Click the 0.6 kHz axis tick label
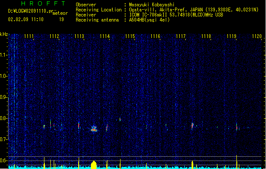266x169 pixels. pyautogui.click(x=4, y=161)
